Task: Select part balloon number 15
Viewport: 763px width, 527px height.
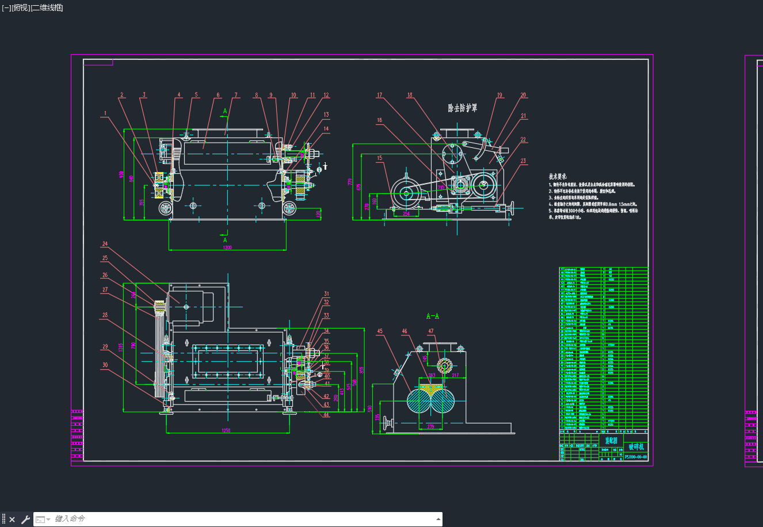Action: tap(380, 158)
